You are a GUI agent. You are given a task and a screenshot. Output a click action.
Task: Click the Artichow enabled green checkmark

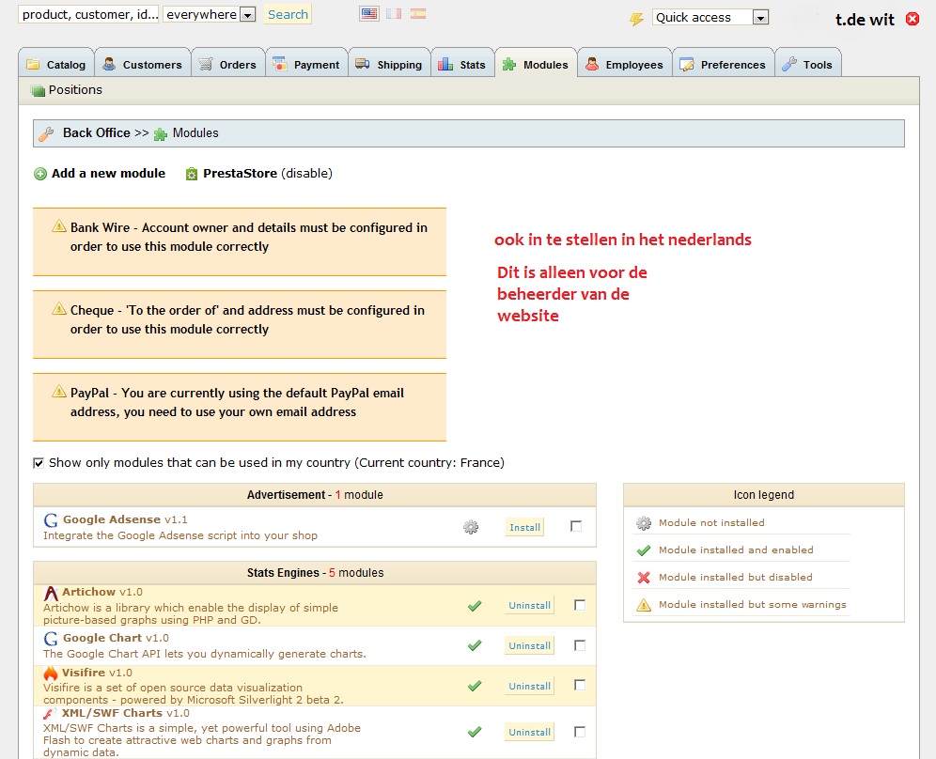(475, 606)
